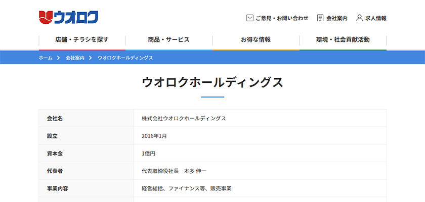
Task: Open the お得な情報 menu
Action: pos(256,40)
